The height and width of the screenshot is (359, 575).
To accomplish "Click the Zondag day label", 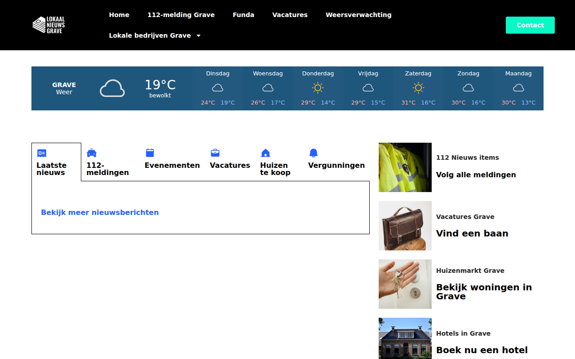I will [468, 74].
